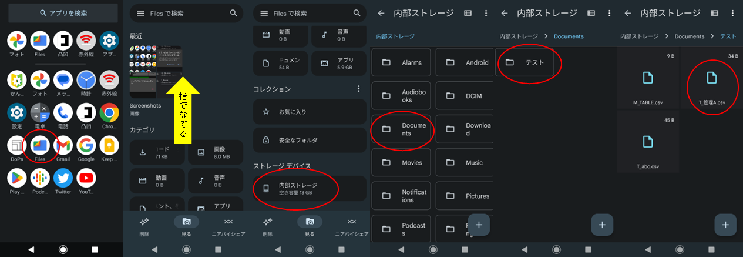The height and width of the screenshot is (257, 743).
Task: Open 安全なフォルダ secure folder
Action: [310, 141]
